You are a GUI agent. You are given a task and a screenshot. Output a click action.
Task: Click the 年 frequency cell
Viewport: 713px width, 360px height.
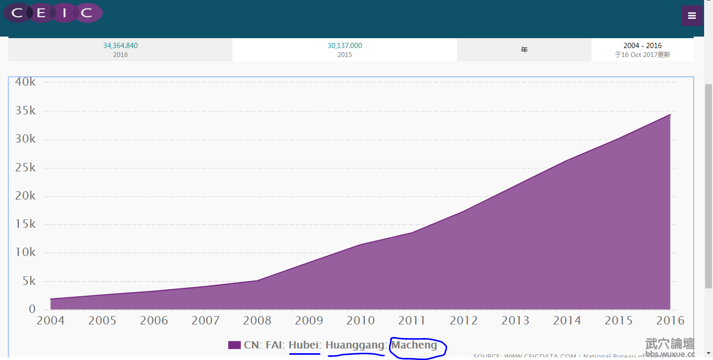point(524,50)
